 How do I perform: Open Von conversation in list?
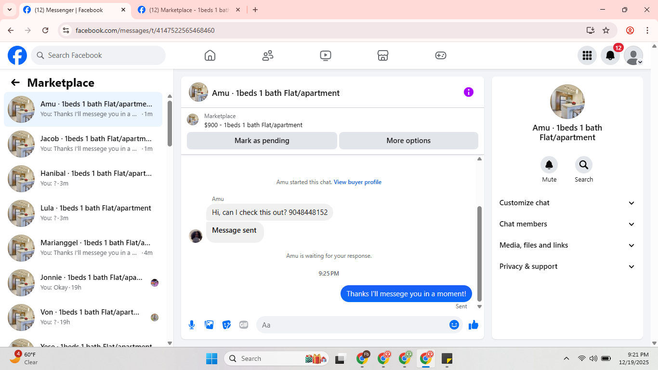(83, 317)
